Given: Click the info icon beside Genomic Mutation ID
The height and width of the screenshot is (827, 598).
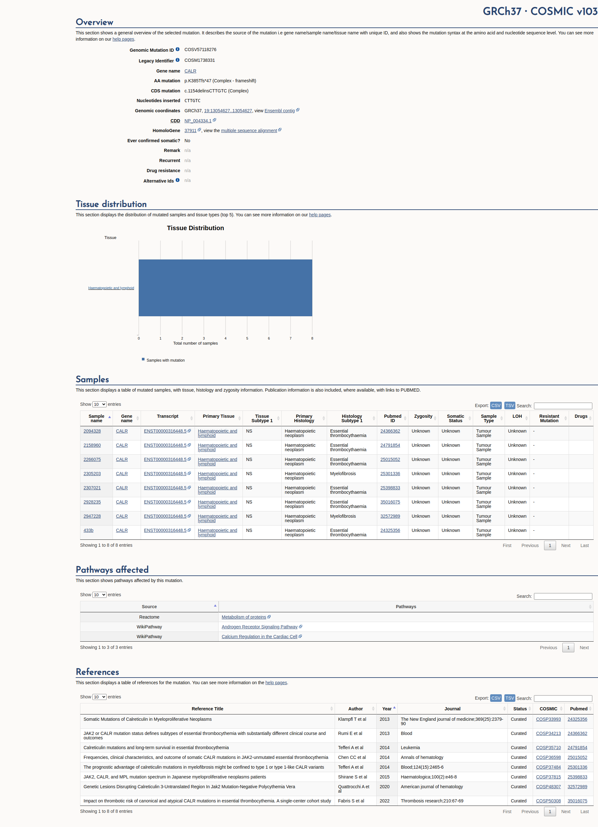Looking at the screenshot, I should point(177,49).
